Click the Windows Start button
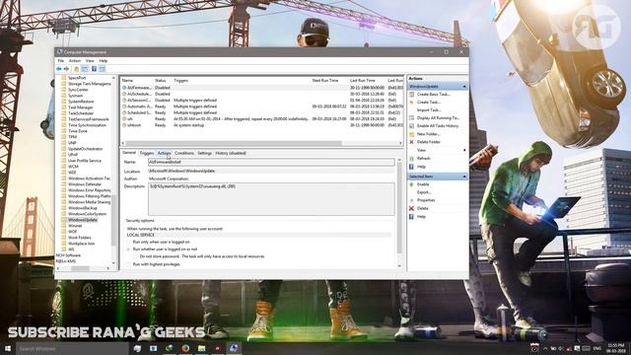This screenshot has width=631, height=355. [8, 348]
